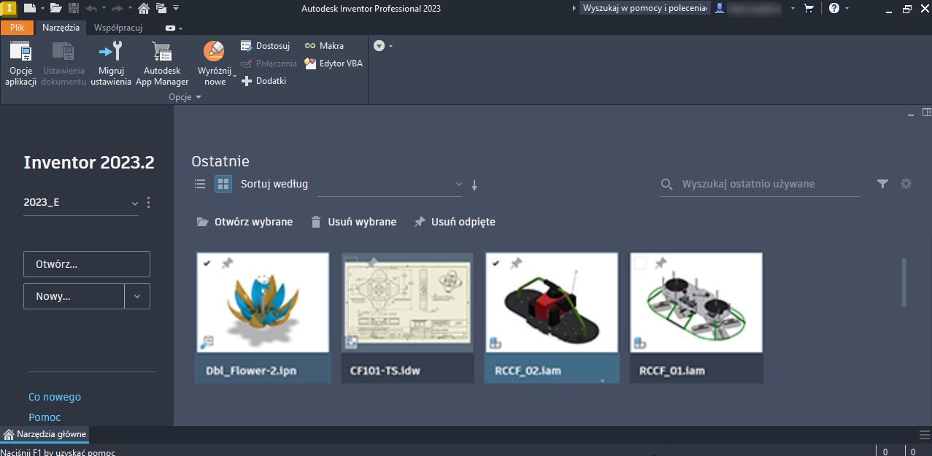Click the shopping cart icon in title bar
Viewport: 932px width, 456px height.
(x=809, y=9)
